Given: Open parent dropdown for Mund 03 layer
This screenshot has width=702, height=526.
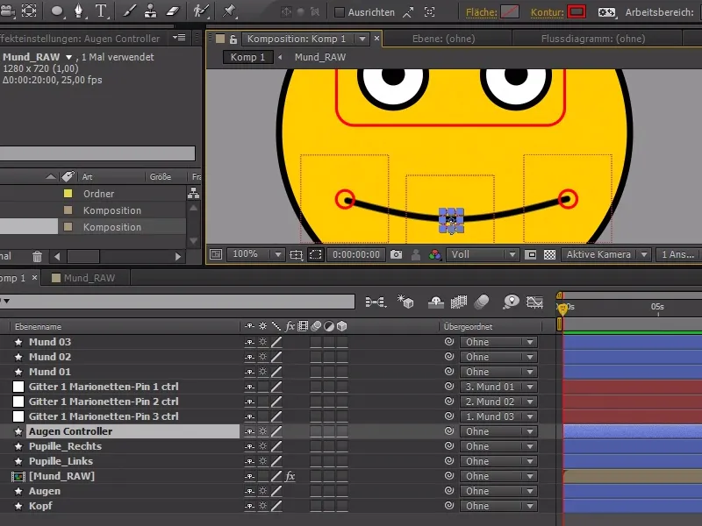Looking at the screenshot, I should [498, 342].
